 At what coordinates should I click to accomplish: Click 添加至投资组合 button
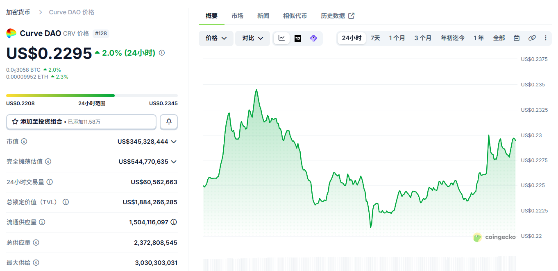81,122
